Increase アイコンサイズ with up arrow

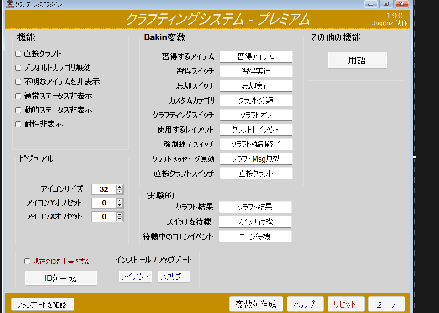point(119,187)
